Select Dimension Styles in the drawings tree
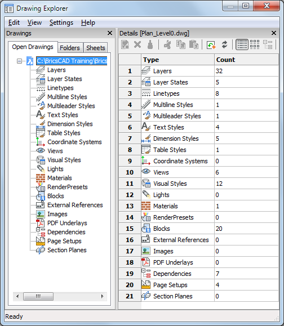The height and width of the screenshot is (326, 284). pyautogui.click(x=70, y=124)
